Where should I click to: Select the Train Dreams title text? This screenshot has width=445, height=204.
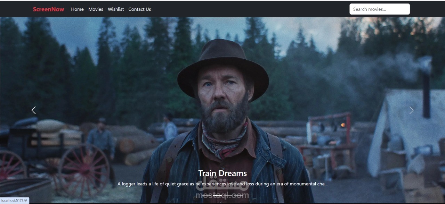(222, 173)
